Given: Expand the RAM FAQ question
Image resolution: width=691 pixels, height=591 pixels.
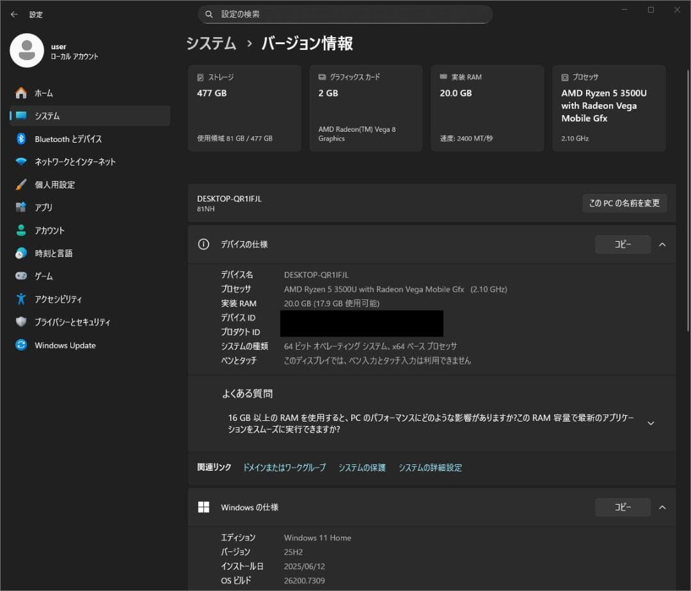Looking at the screenshot, I should pyautogui.click(x=651, y=423).
